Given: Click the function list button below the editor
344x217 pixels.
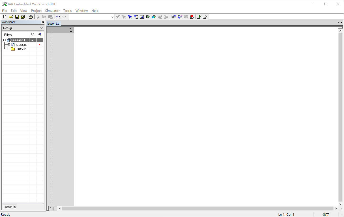Looking at the screenshot, I should point(51,209).
